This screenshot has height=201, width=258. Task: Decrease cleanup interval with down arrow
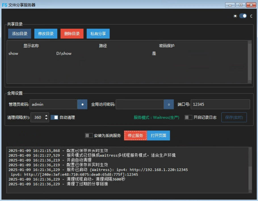click(46, 119)
